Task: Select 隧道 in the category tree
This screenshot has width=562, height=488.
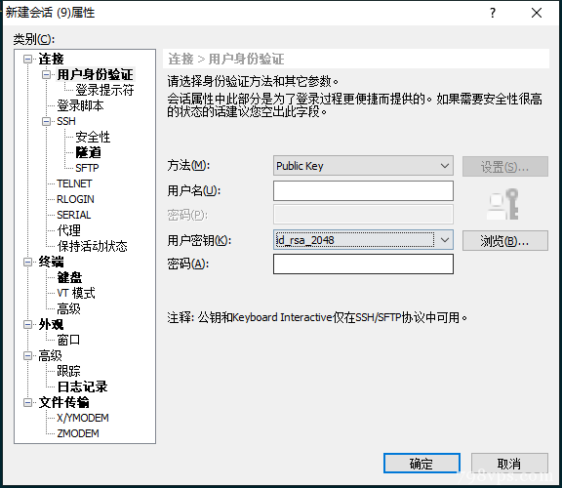Action: pyautogui.click(x=88, y=153)
